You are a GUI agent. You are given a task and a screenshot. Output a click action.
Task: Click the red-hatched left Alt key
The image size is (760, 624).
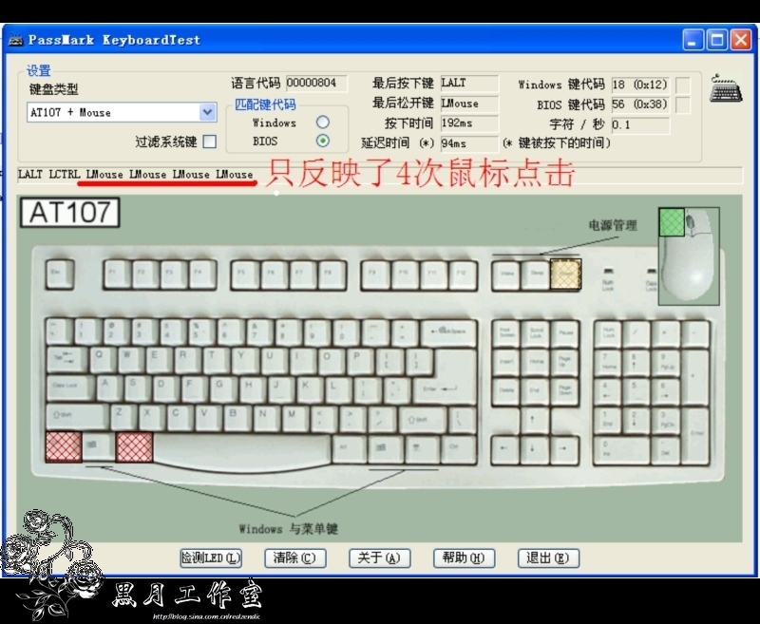[134, 446]
